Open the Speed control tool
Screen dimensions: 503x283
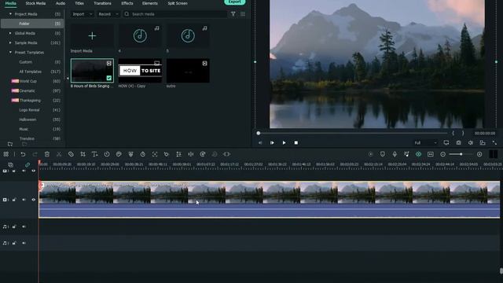tap(107, 154)
